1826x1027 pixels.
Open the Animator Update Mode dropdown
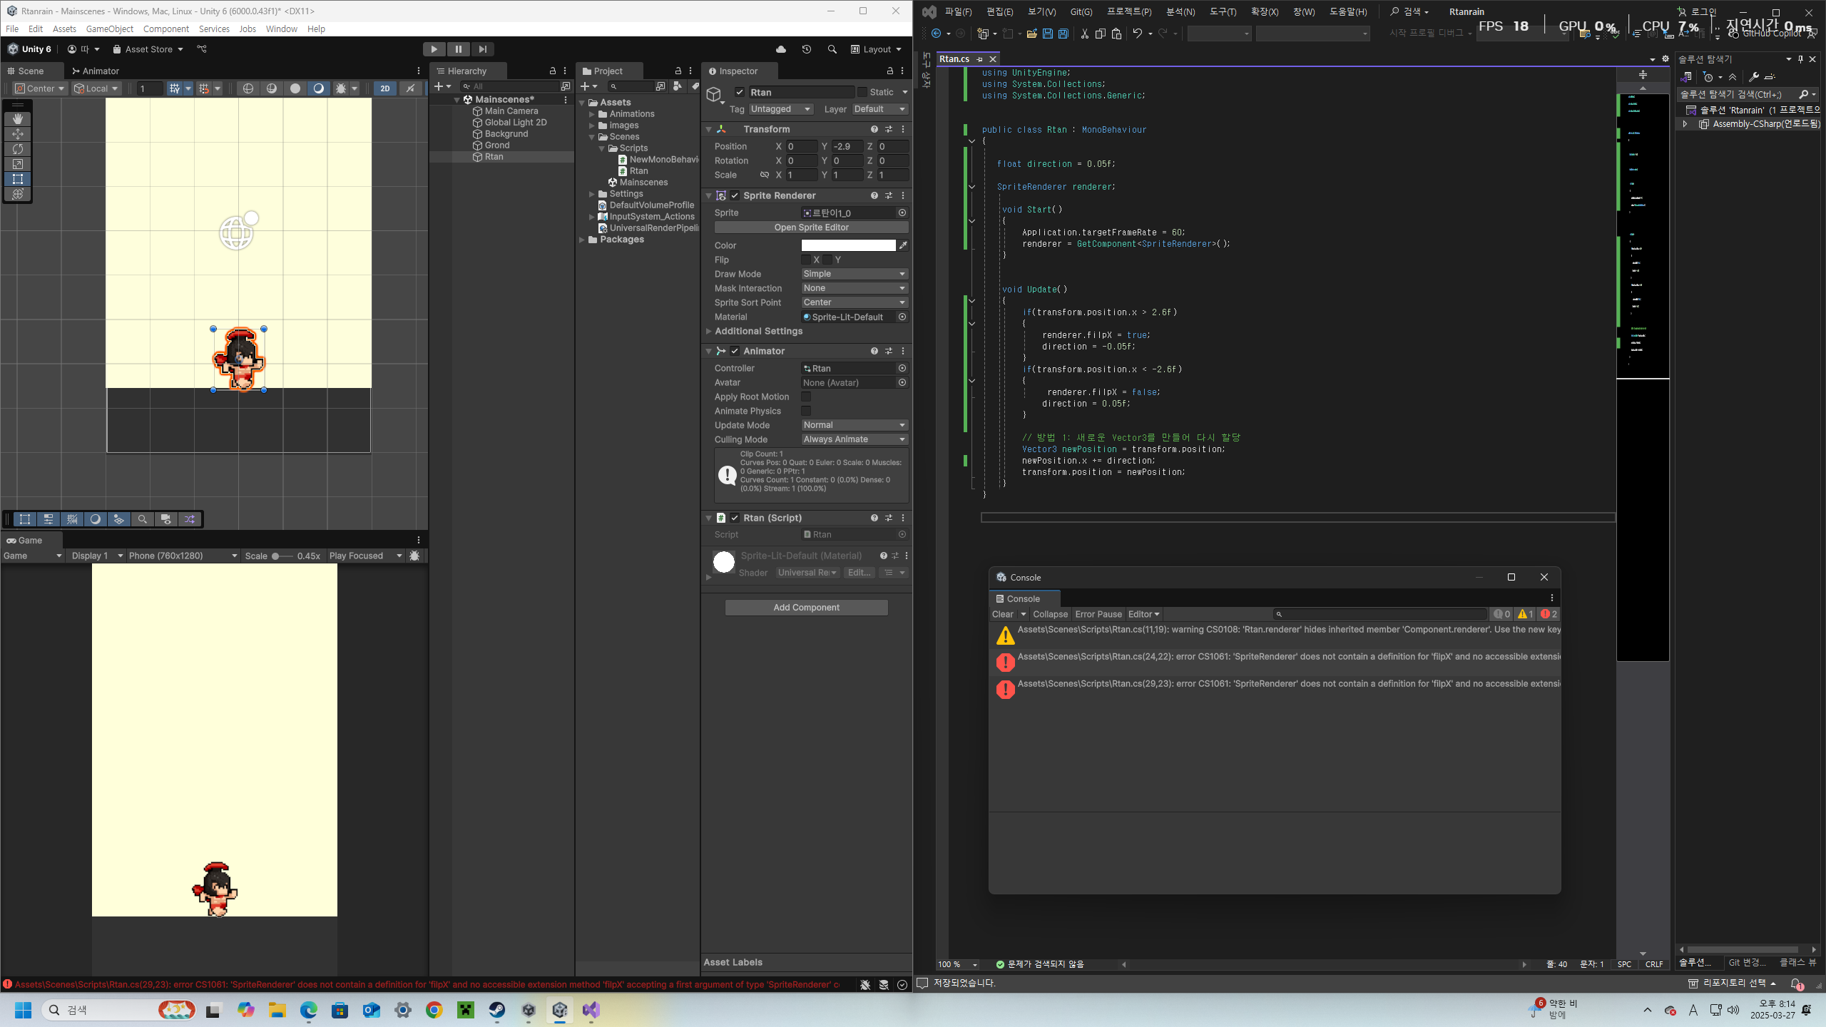tap(855, 425)
